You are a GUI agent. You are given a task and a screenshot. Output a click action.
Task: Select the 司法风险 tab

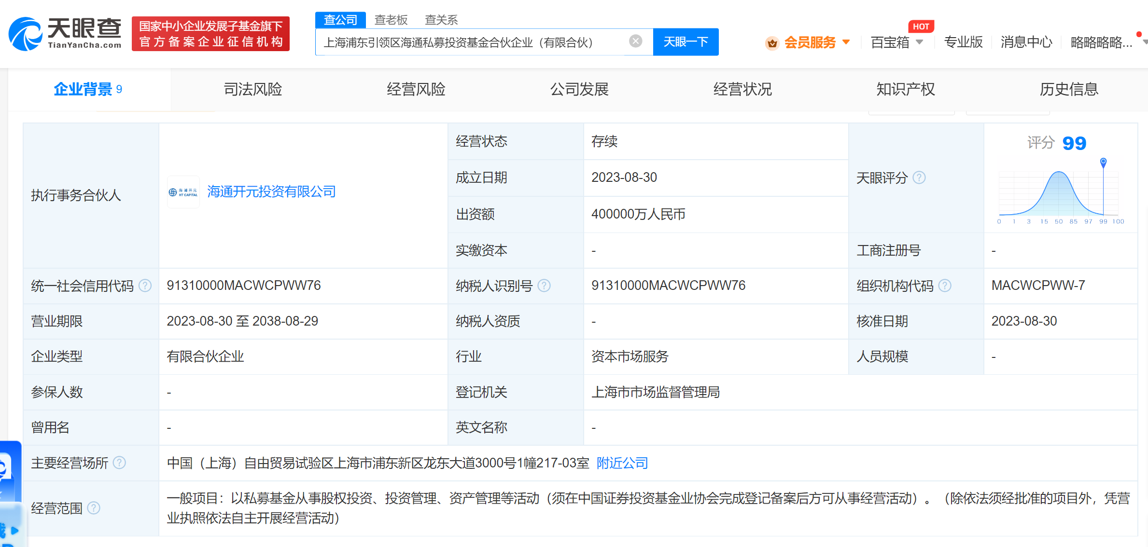(252, 89)
